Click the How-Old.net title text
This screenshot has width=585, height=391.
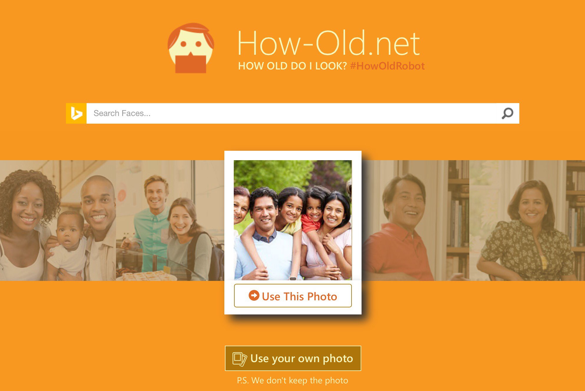pos(329,43)
